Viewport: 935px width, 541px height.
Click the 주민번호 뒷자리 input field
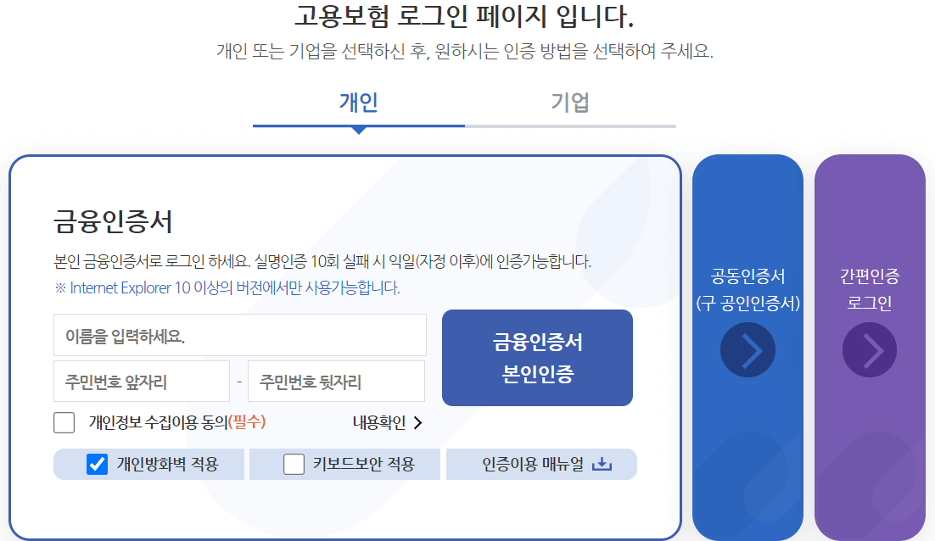point(338,381)
